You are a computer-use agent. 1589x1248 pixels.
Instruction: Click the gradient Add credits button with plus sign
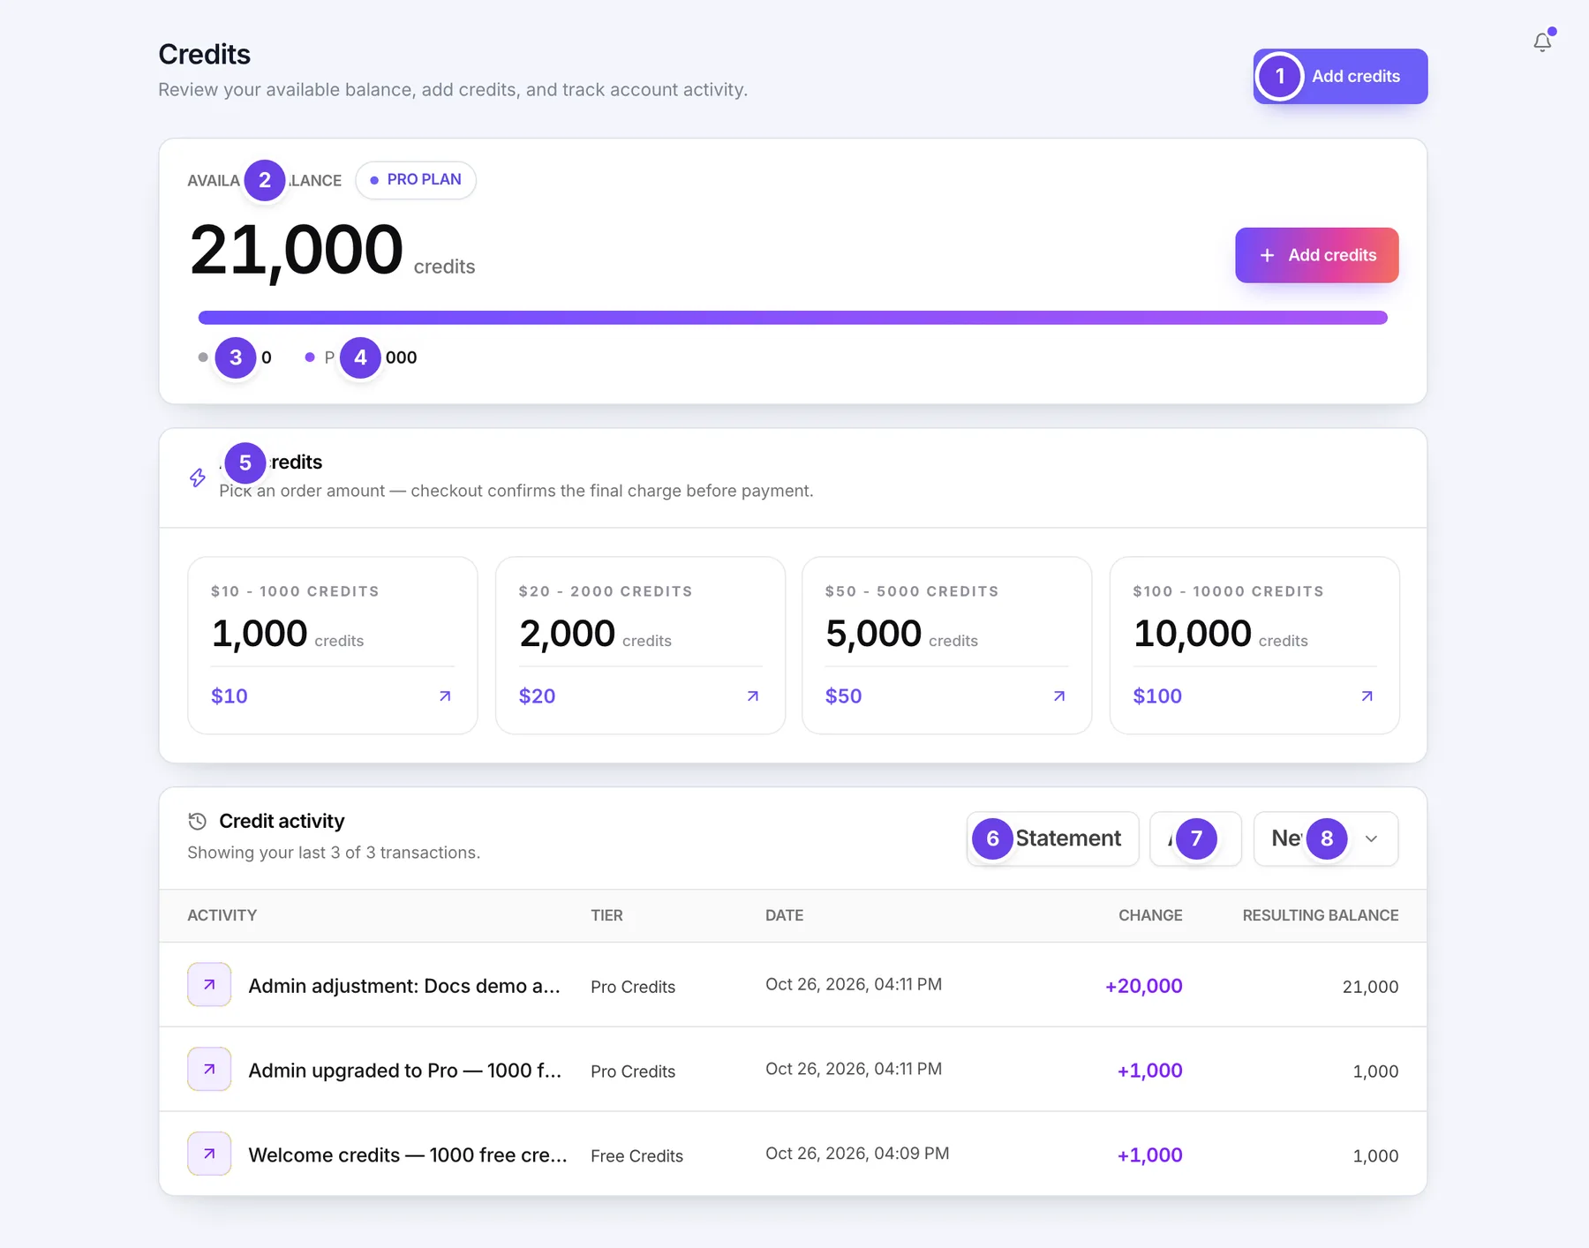coord(1316,255)
